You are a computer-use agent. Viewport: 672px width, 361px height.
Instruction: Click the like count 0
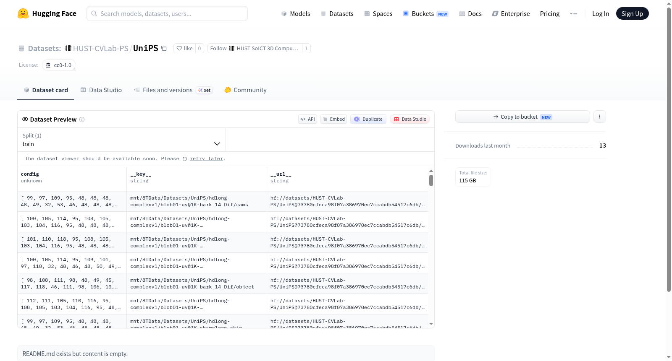coord(199,49)
